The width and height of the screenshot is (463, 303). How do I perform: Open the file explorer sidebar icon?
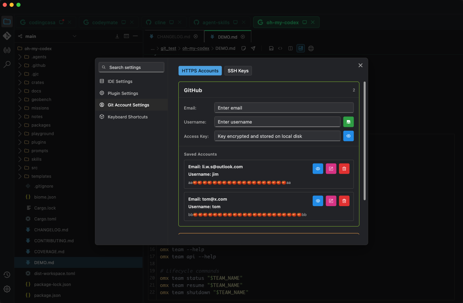[x=7, y=22]
